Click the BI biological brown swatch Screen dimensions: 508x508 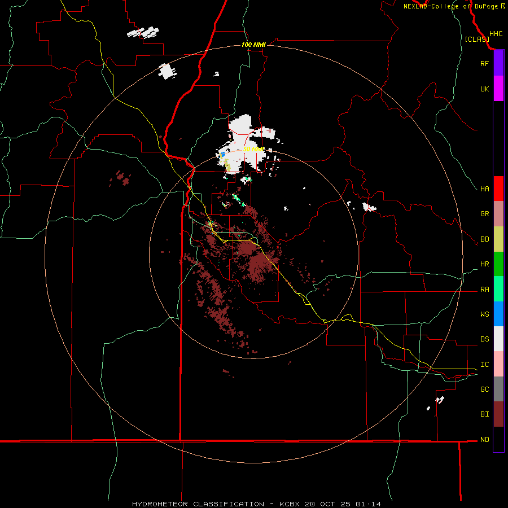pyautogui.click(x=498, y=414)
